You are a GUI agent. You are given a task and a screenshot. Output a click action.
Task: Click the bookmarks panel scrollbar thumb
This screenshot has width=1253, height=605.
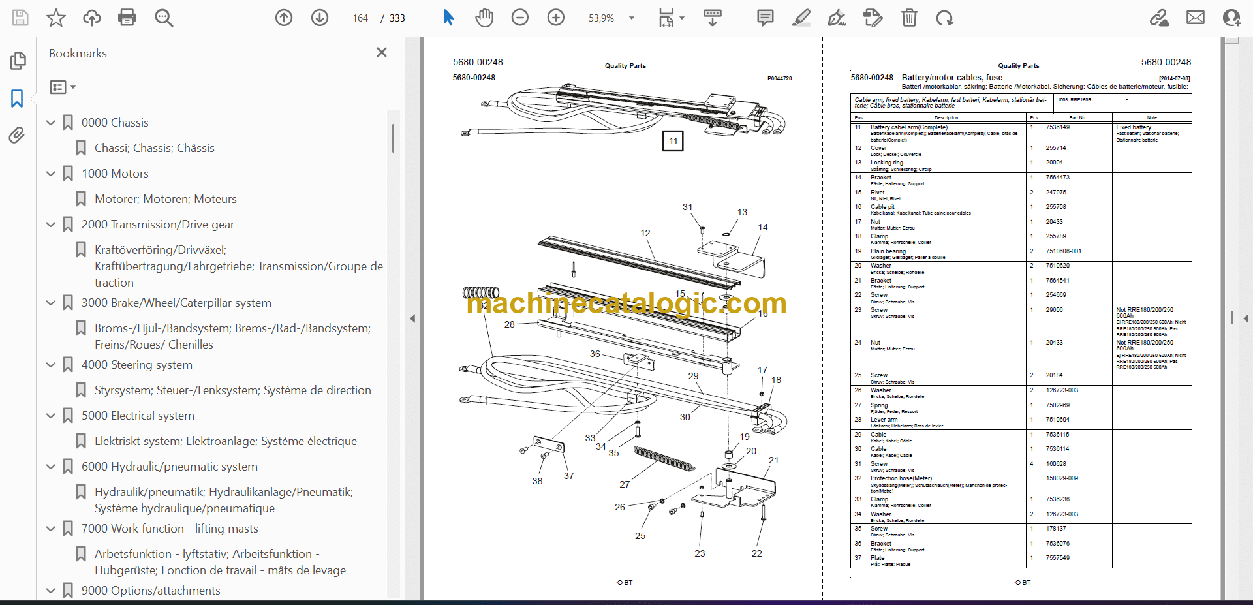point(393,138)
